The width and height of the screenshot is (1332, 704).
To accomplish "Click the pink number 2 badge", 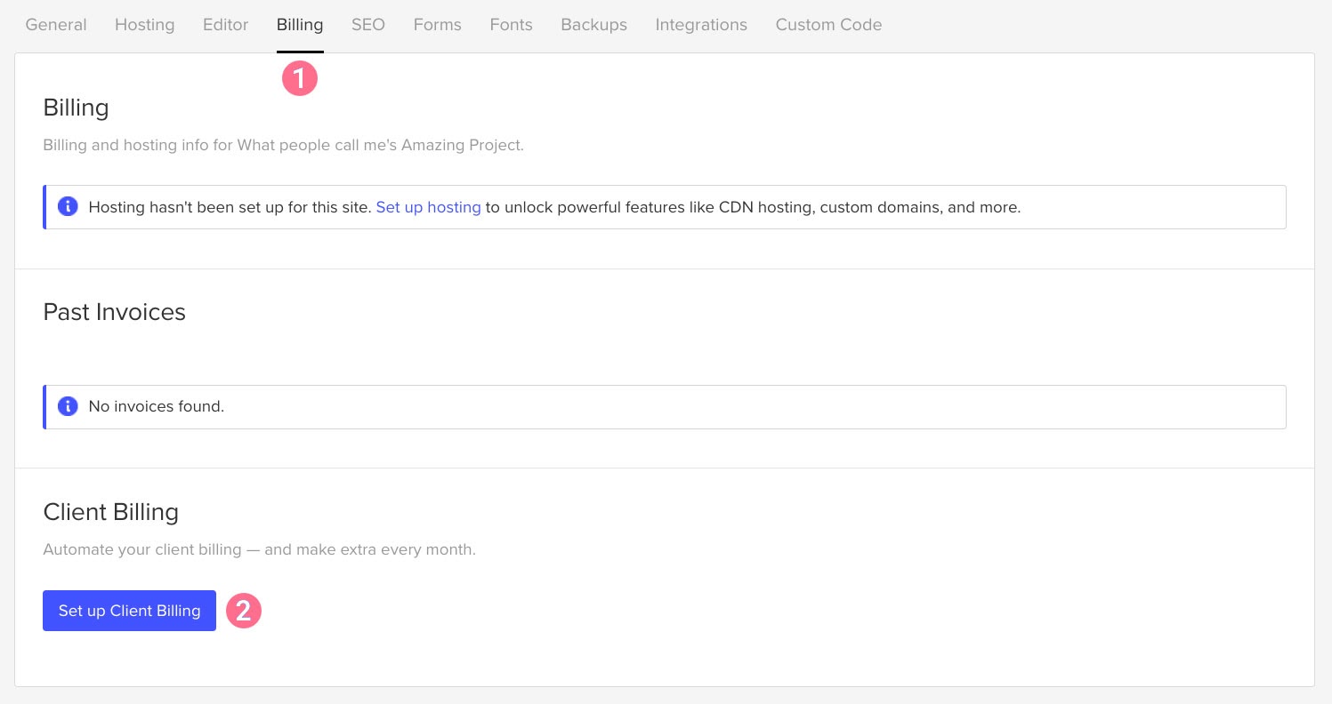I will pos(244,611).
